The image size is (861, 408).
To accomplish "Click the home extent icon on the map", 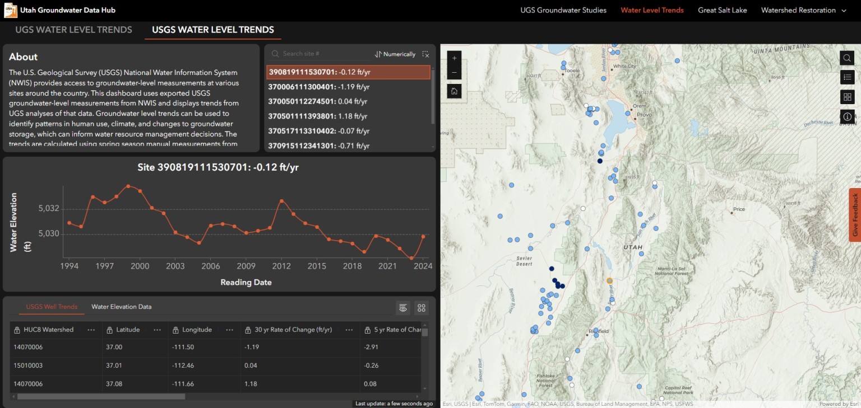I will click(454, 91).
